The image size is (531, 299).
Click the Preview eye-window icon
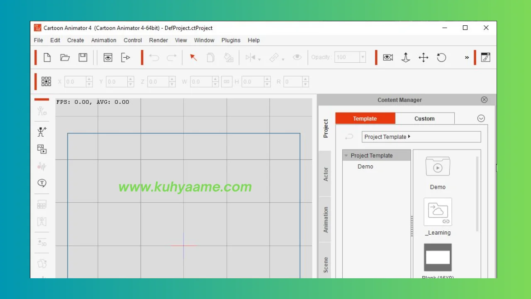tap(108, 57)
